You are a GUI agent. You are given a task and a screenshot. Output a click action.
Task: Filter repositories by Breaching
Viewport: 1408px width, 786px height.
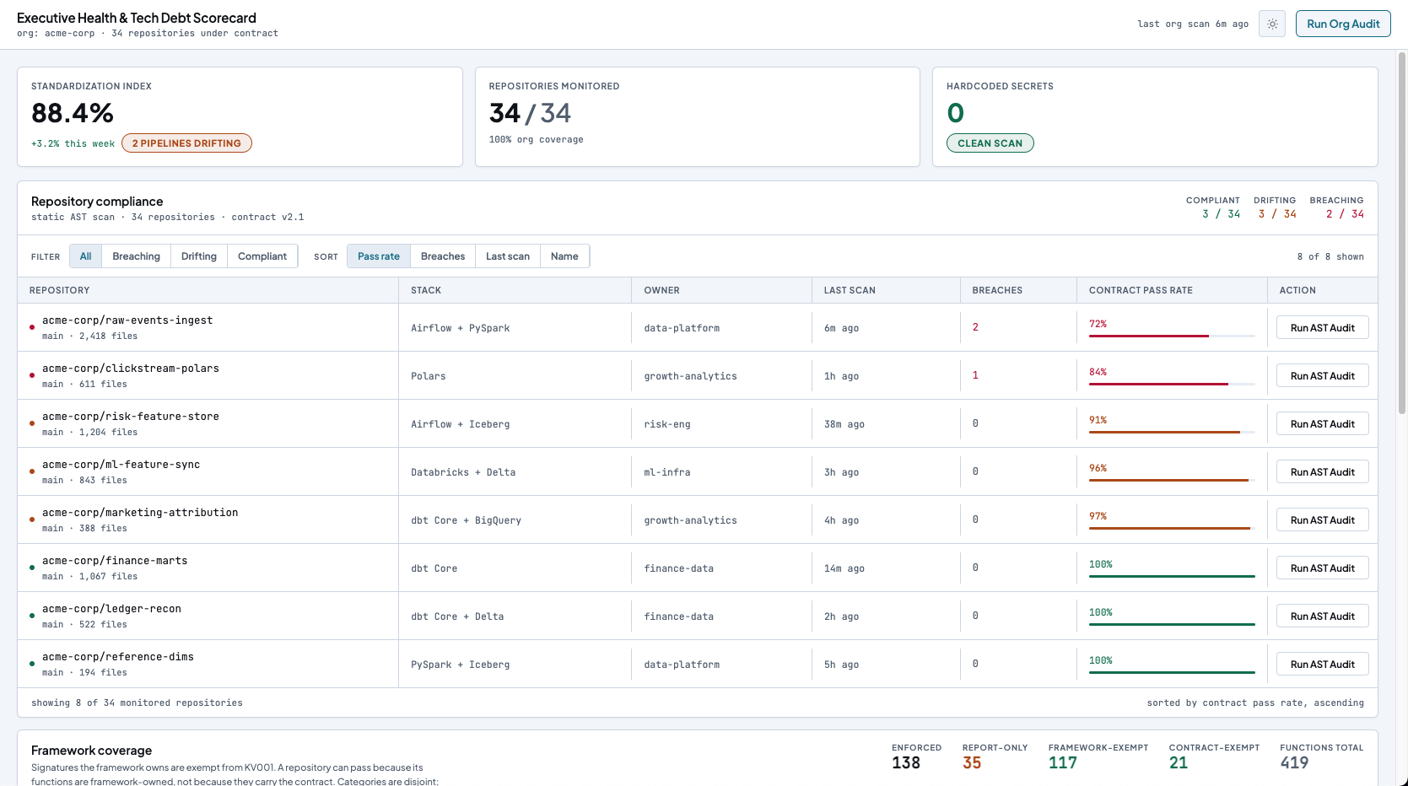pyautogui.click(x=136, y=256)
